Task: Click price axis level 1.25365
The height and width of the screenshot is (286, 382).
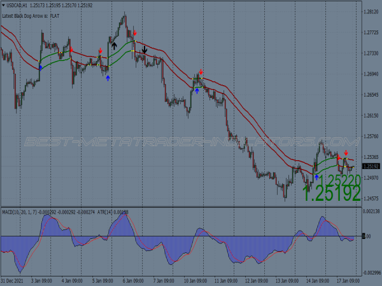Action: (371, 157)
